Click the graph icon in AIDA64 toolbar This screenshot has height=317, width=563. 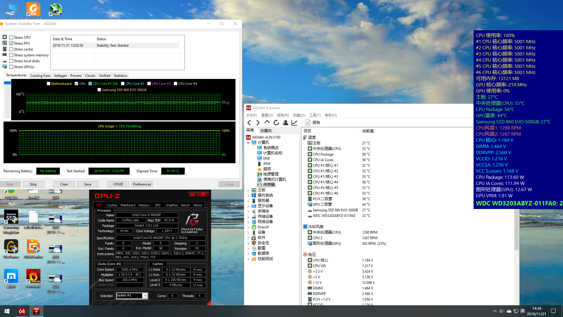[x=294, y=123]
